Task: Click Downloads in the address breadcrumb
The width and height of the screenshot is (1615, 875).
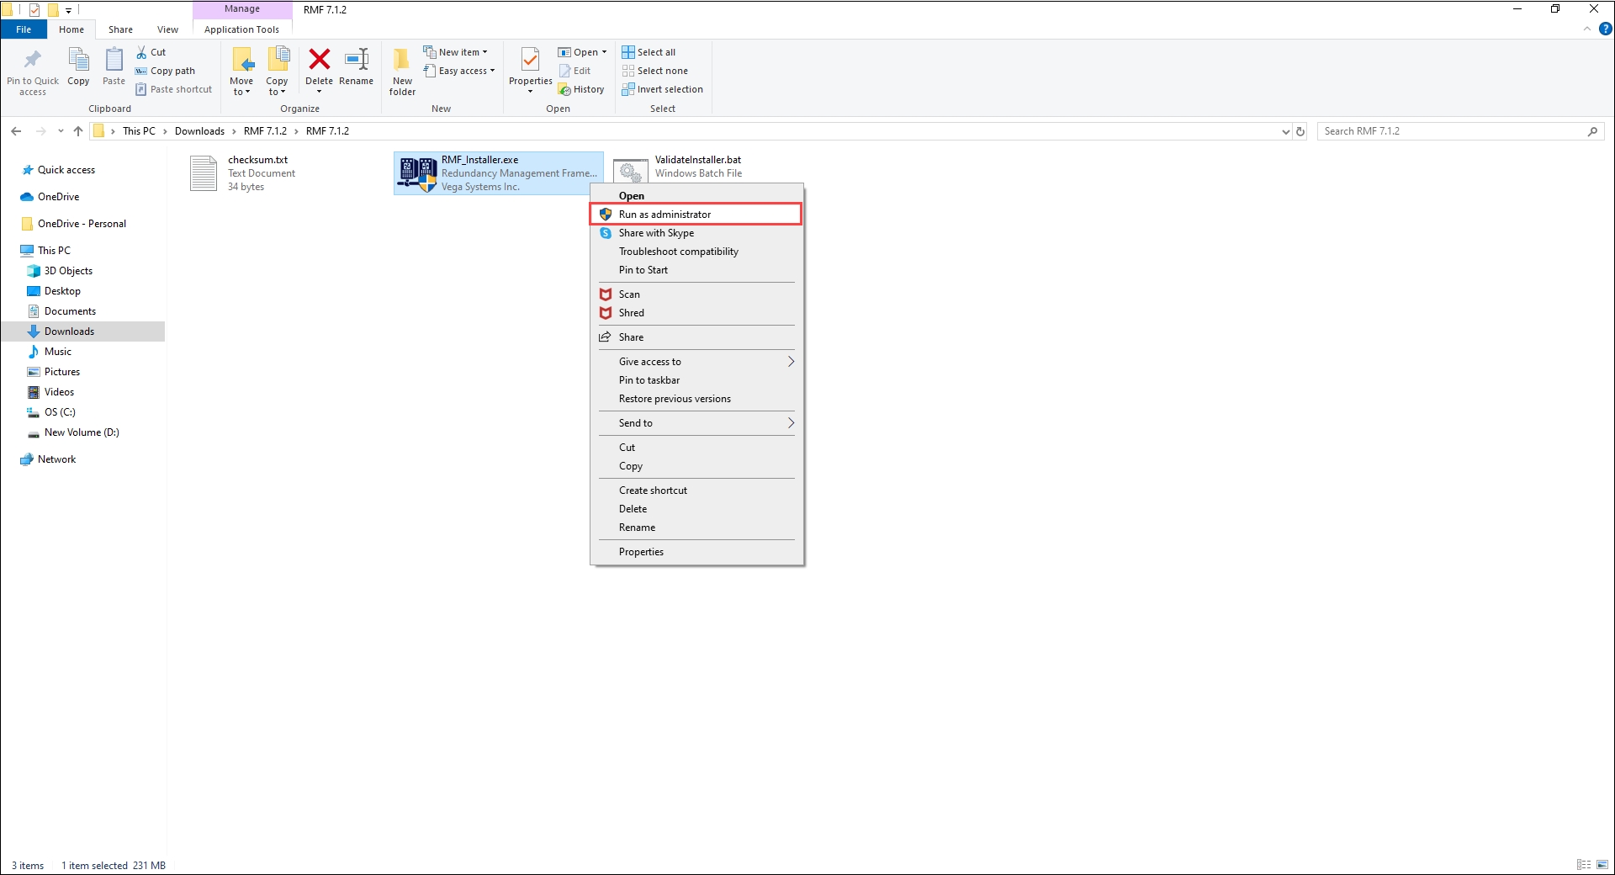Action: tap(199, 131)
